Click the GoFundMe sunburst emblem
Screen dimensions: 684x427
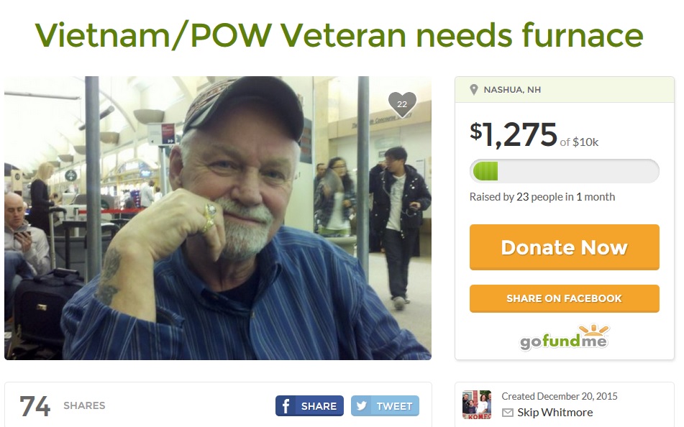click(x=593, y=330)
